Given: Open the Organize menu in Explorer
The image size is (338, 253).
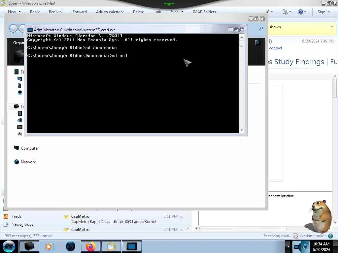Looking at the screenshot, I should pyautogui.click(x=18, y=43).
